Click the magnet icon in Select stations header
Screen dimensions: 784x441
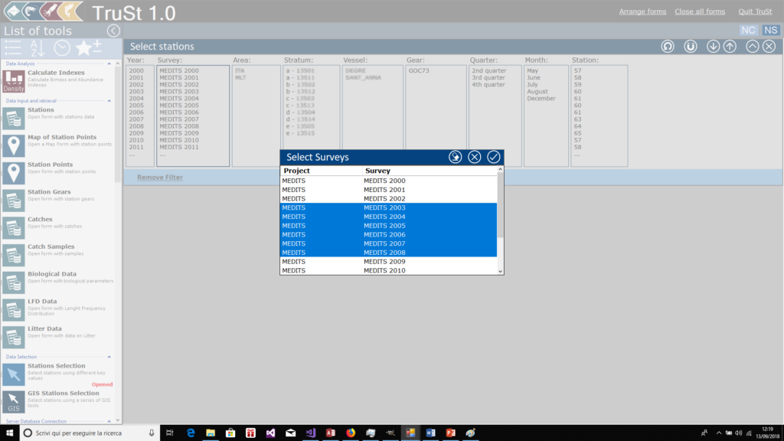(691, 47)
